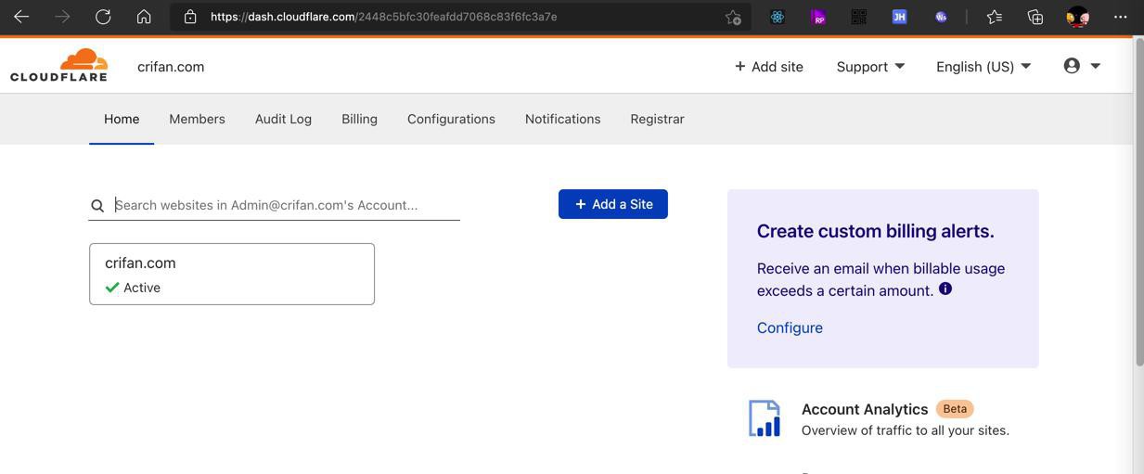Click the + Add site header link
This screenshot has width=1144, height=474.
pos(768,67)
